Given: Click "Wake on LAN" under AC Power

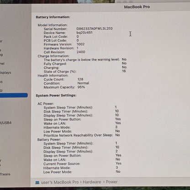Looking at the screenshot, I should (55, 123).
